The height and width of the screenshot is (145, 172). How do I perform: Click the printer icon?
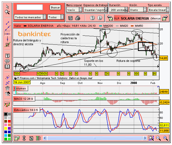(x=78, y=18)
